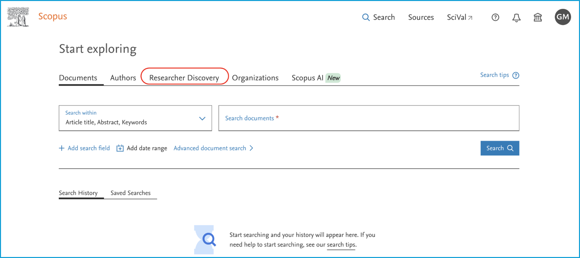Viewport: 580px width, 258px height.
Task: Click the circled question icon next to Search tips
Action: [x=516, y=75]
